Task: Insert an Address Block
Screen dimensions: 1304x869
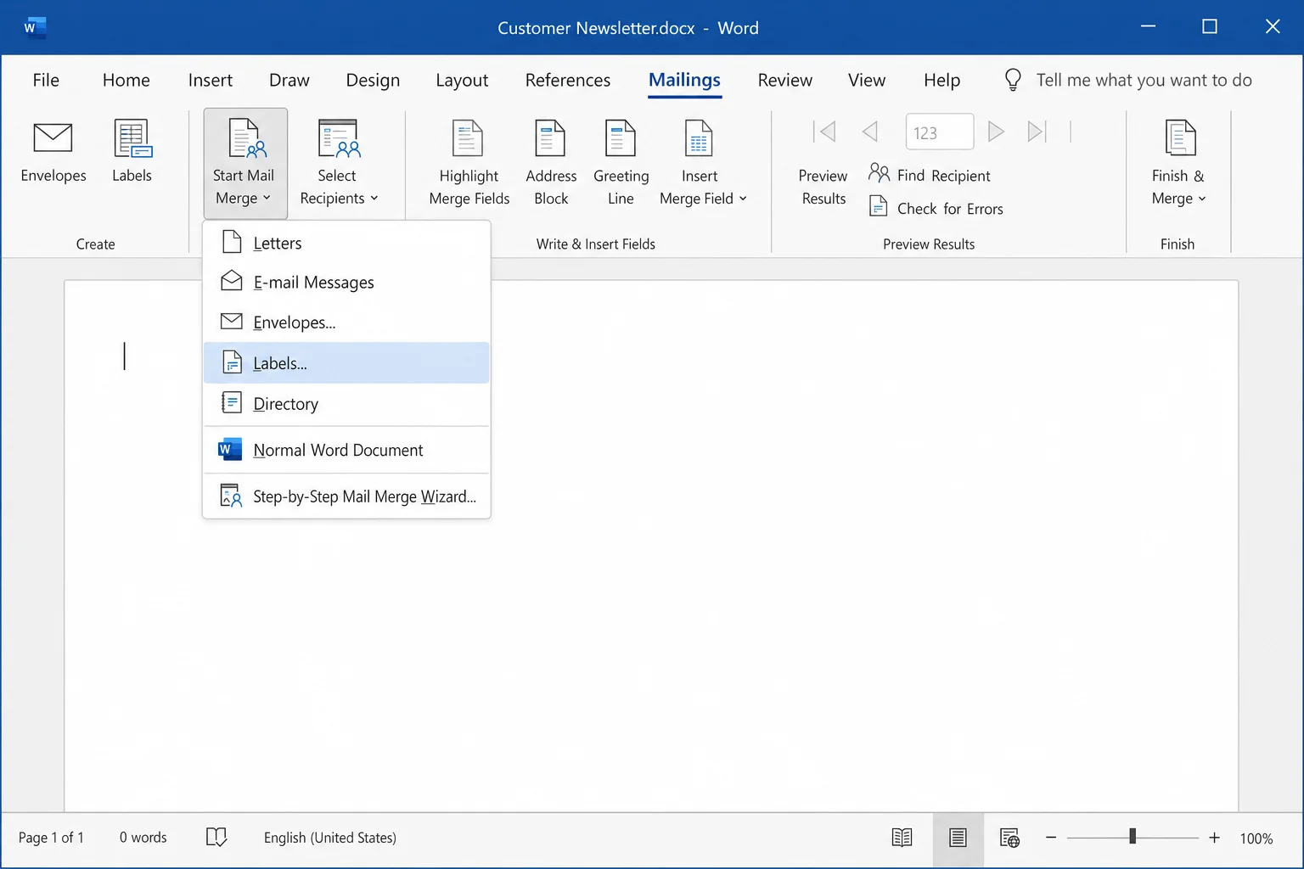Action: pos(551,163)
